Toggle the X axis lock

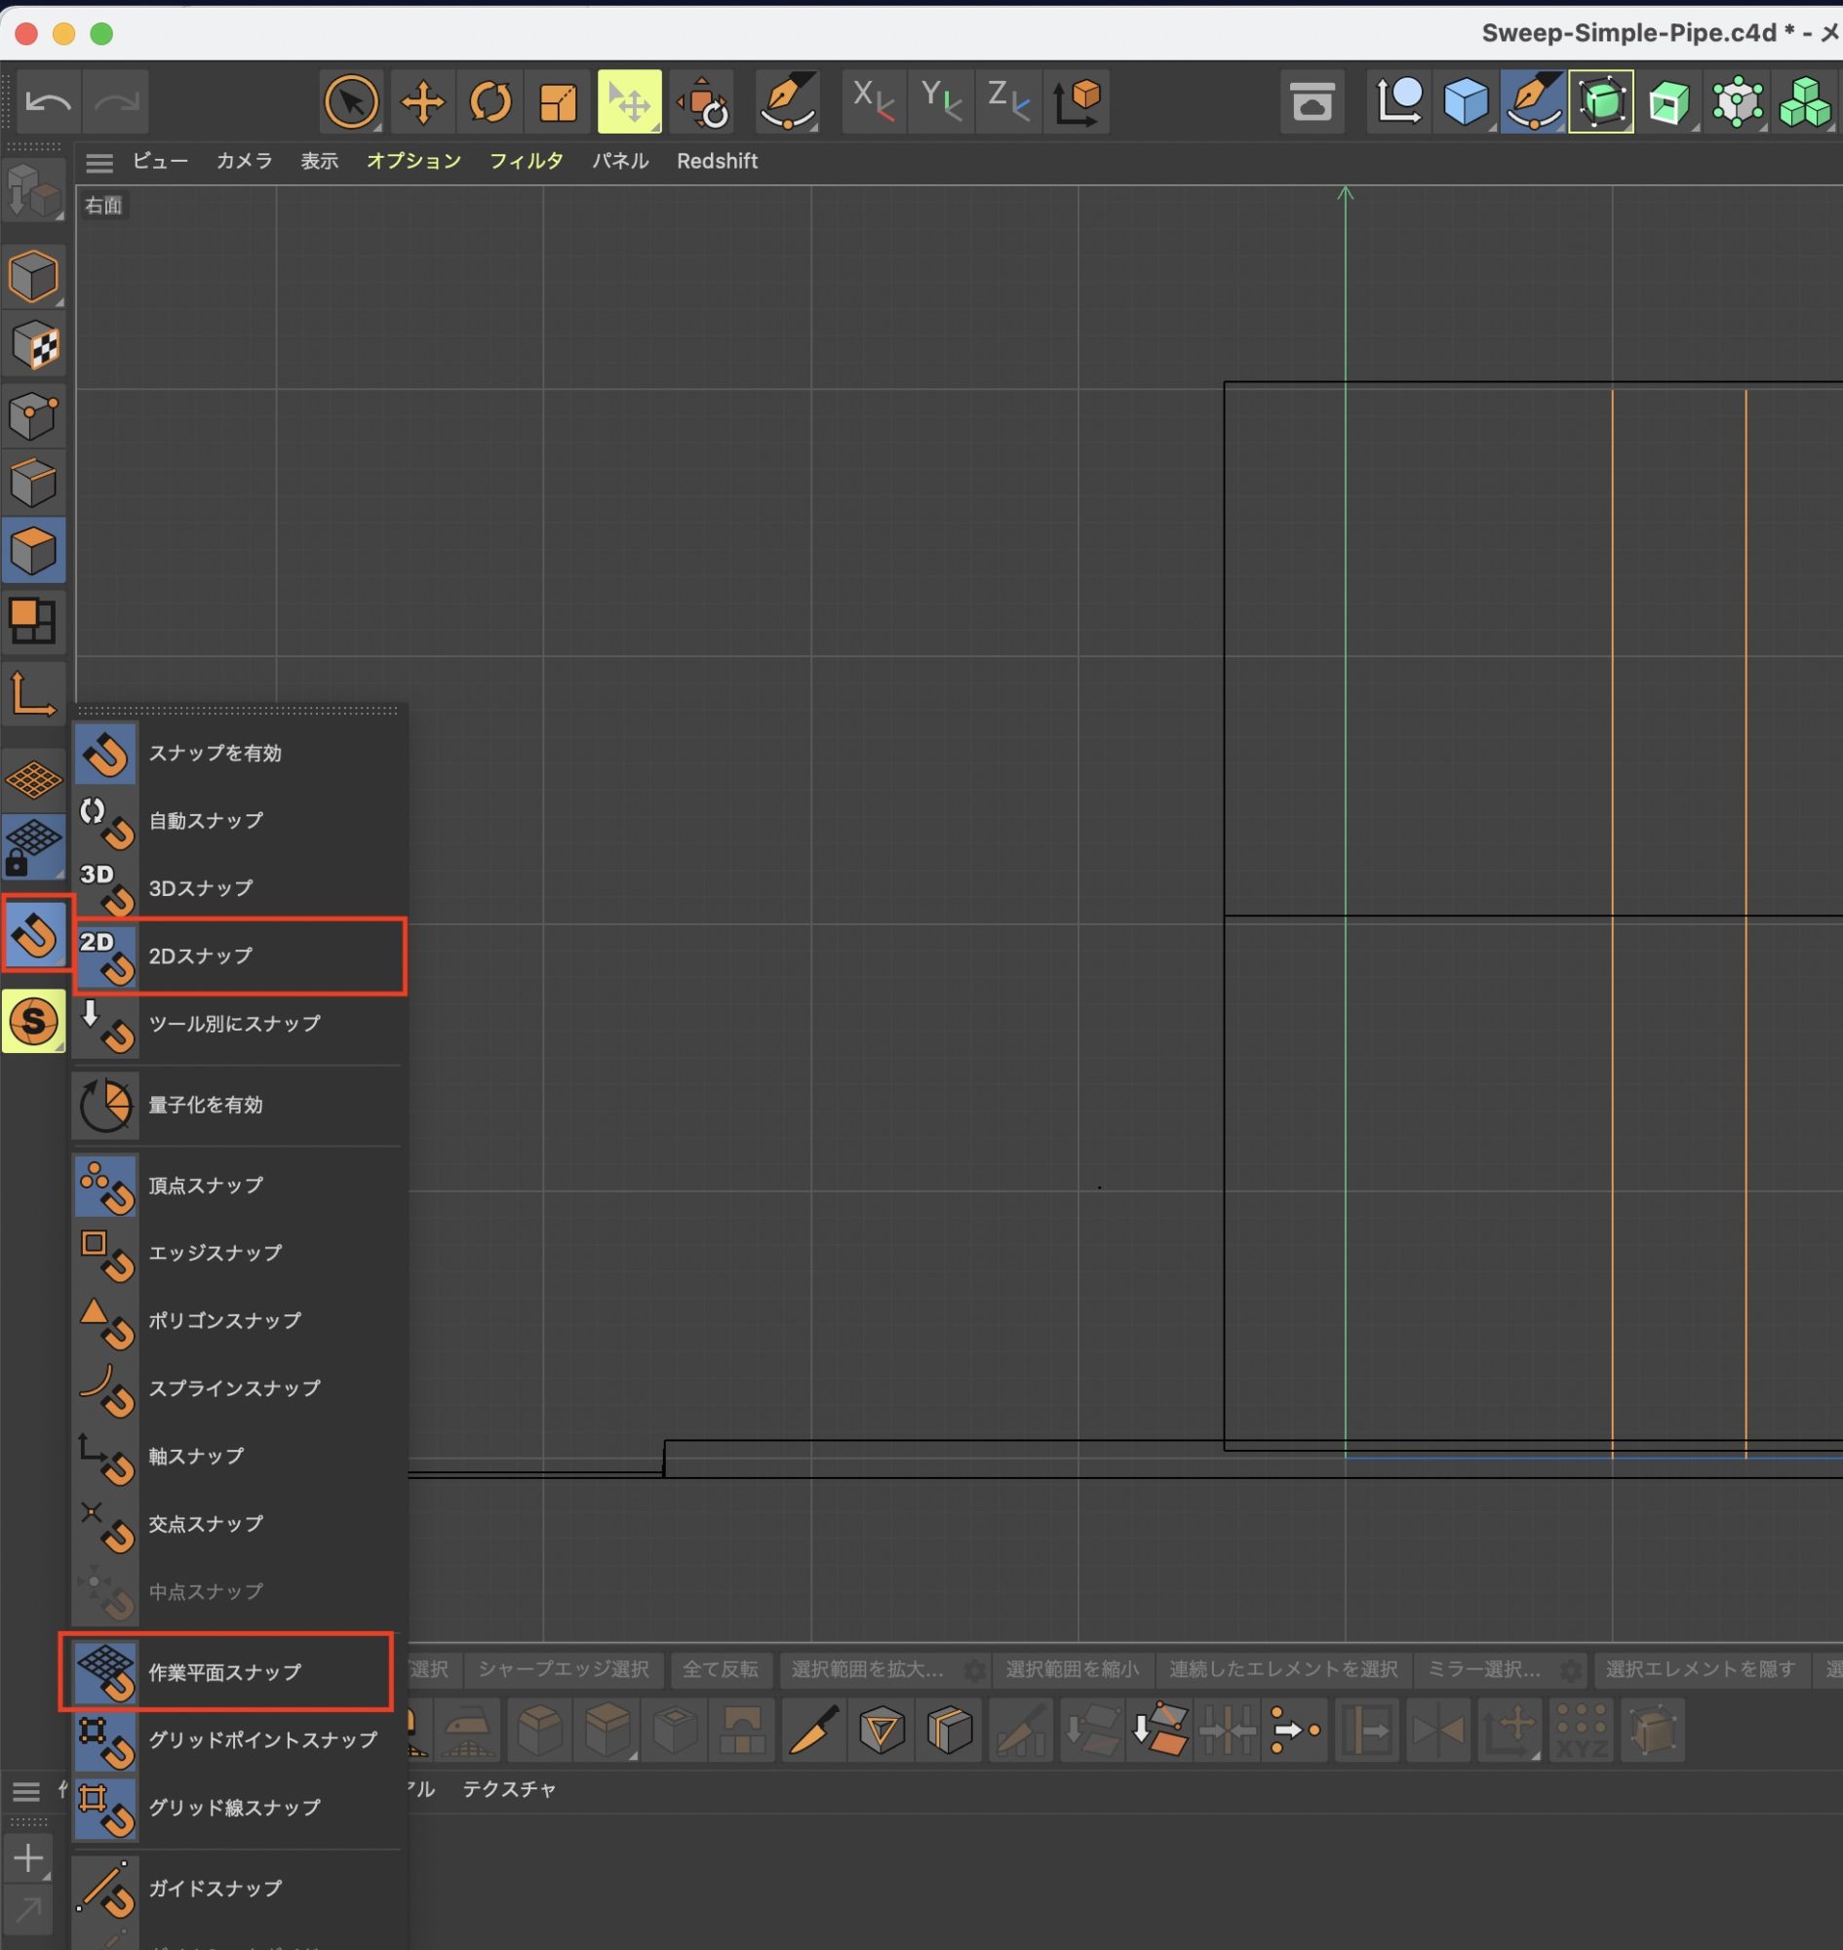point(873,102)
